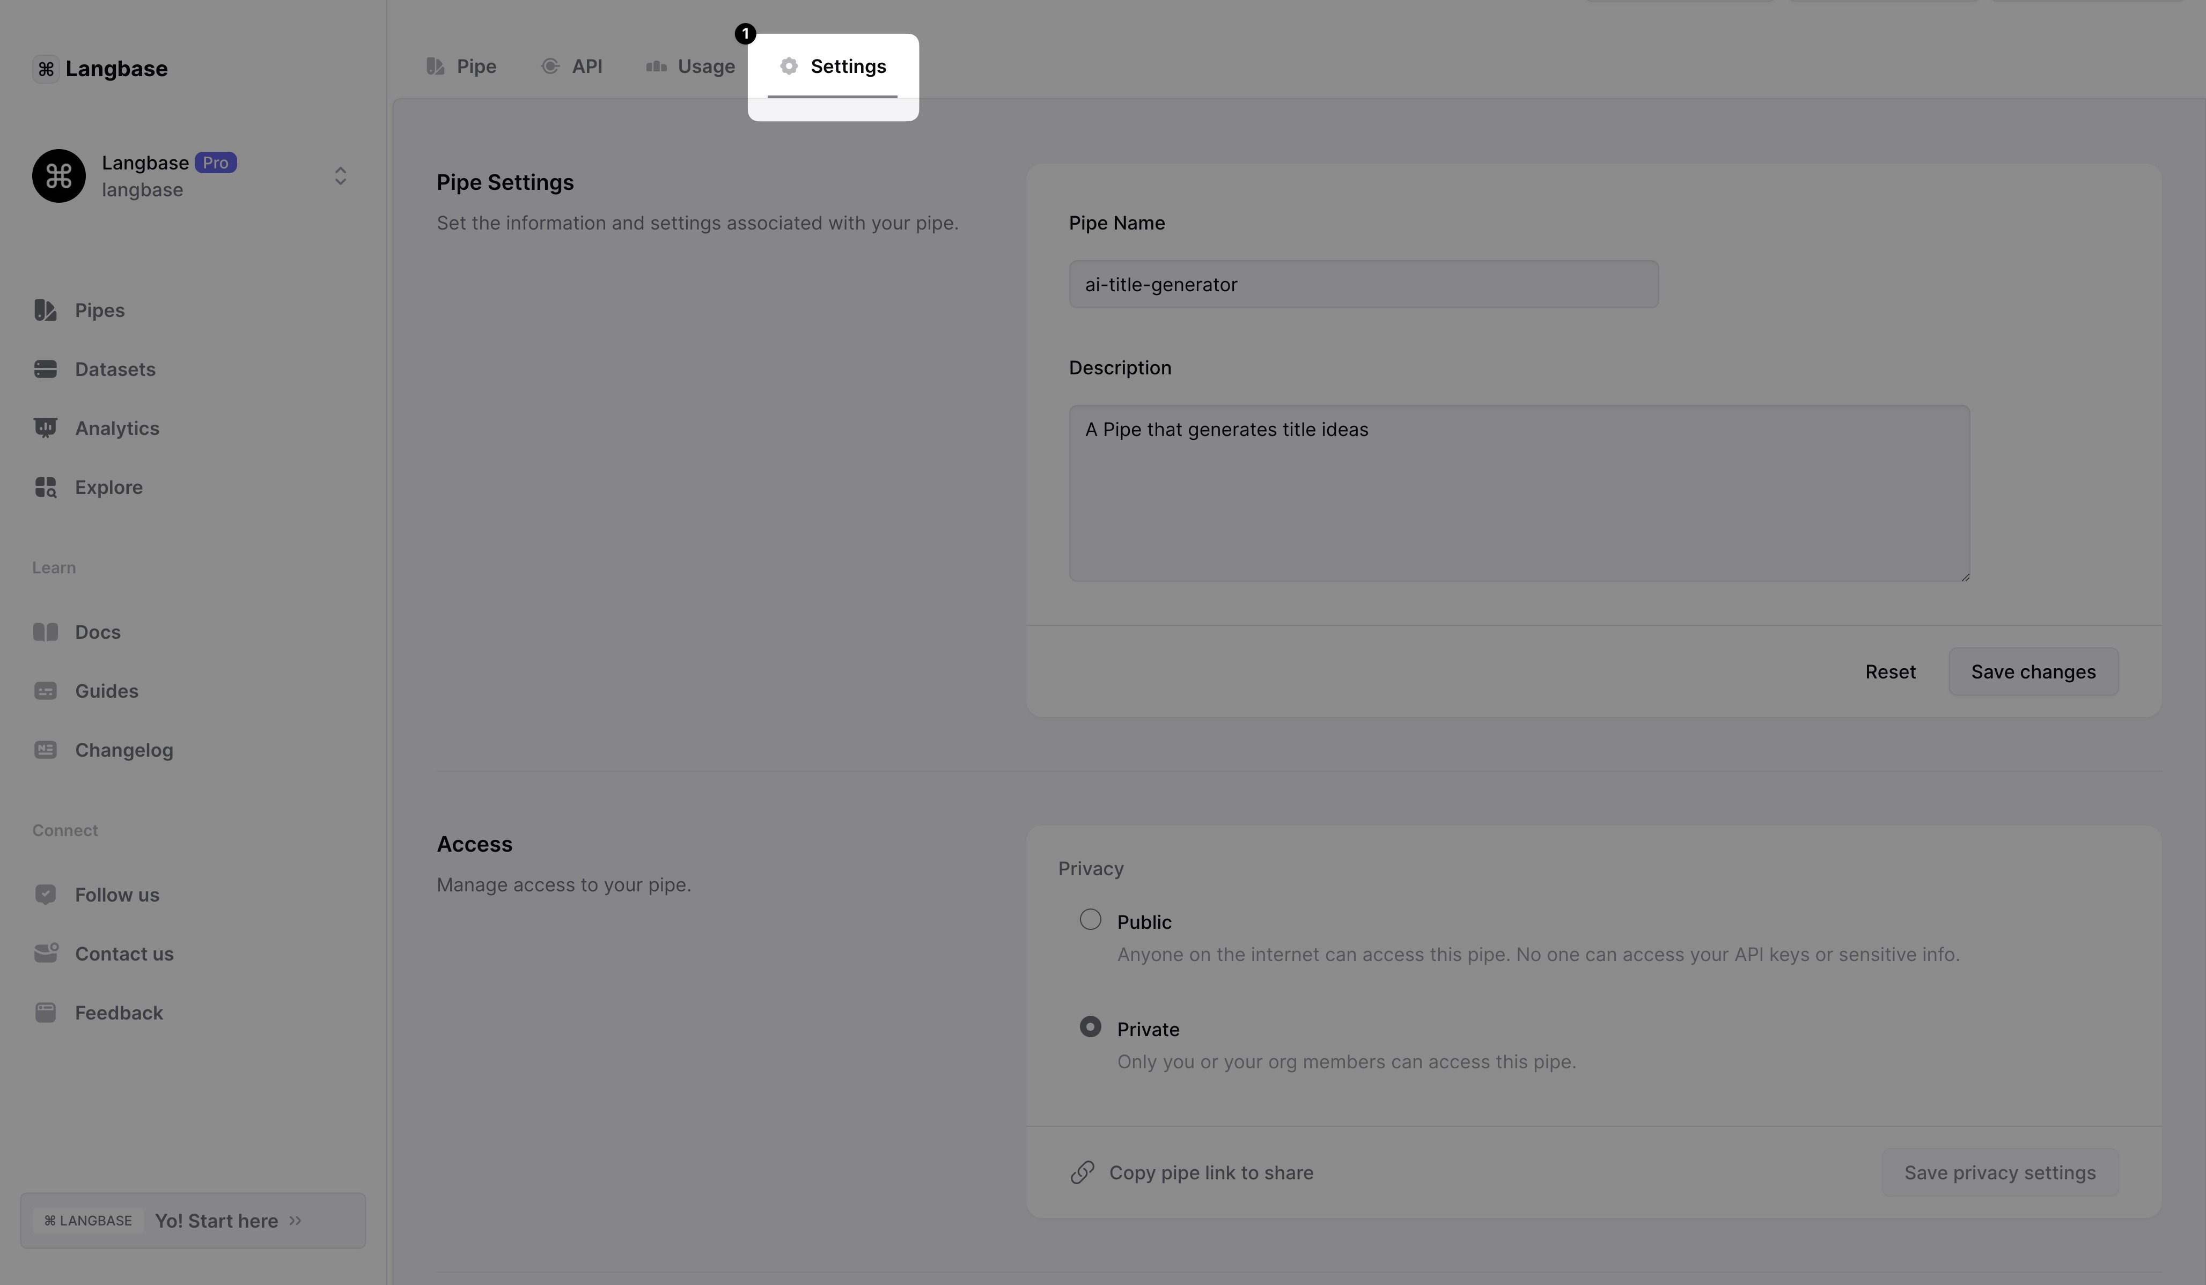
Task: Click the Save changes button
Action: coord(2033,672)
